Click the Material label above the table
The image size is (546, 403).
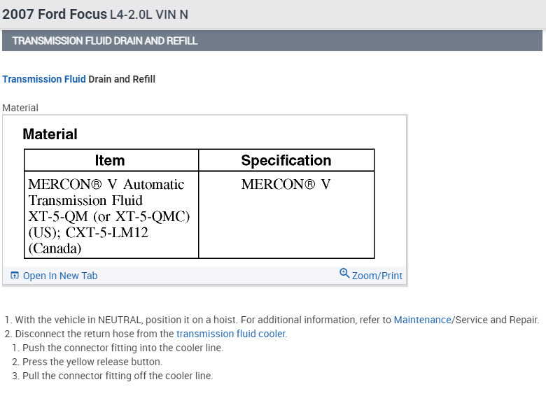click(20, 108)
